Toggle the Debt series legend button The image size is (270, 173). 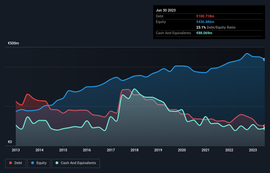(16, 163)
